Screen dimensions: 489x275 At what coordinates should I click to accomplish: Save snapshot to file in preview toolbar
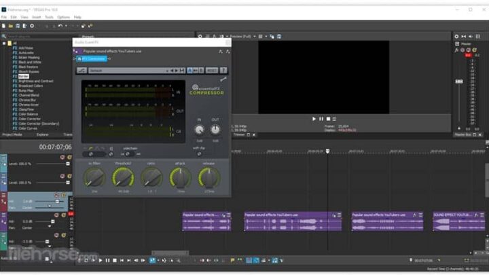[x=279, y=37]
